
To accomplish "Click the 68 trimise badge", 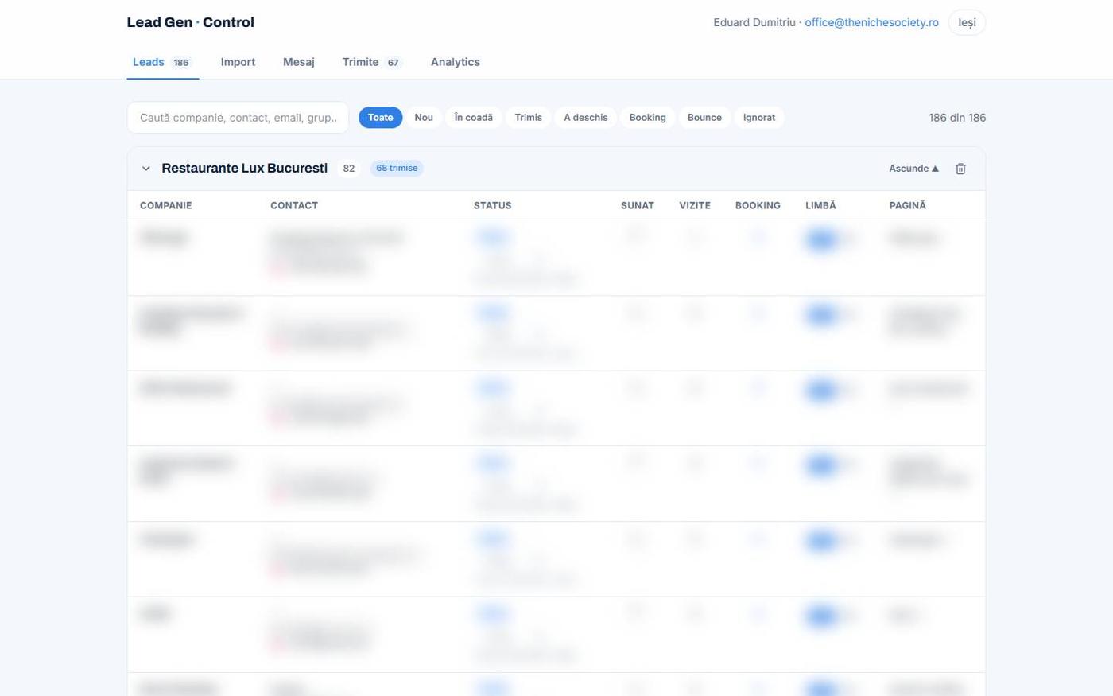I will [397, 169].
